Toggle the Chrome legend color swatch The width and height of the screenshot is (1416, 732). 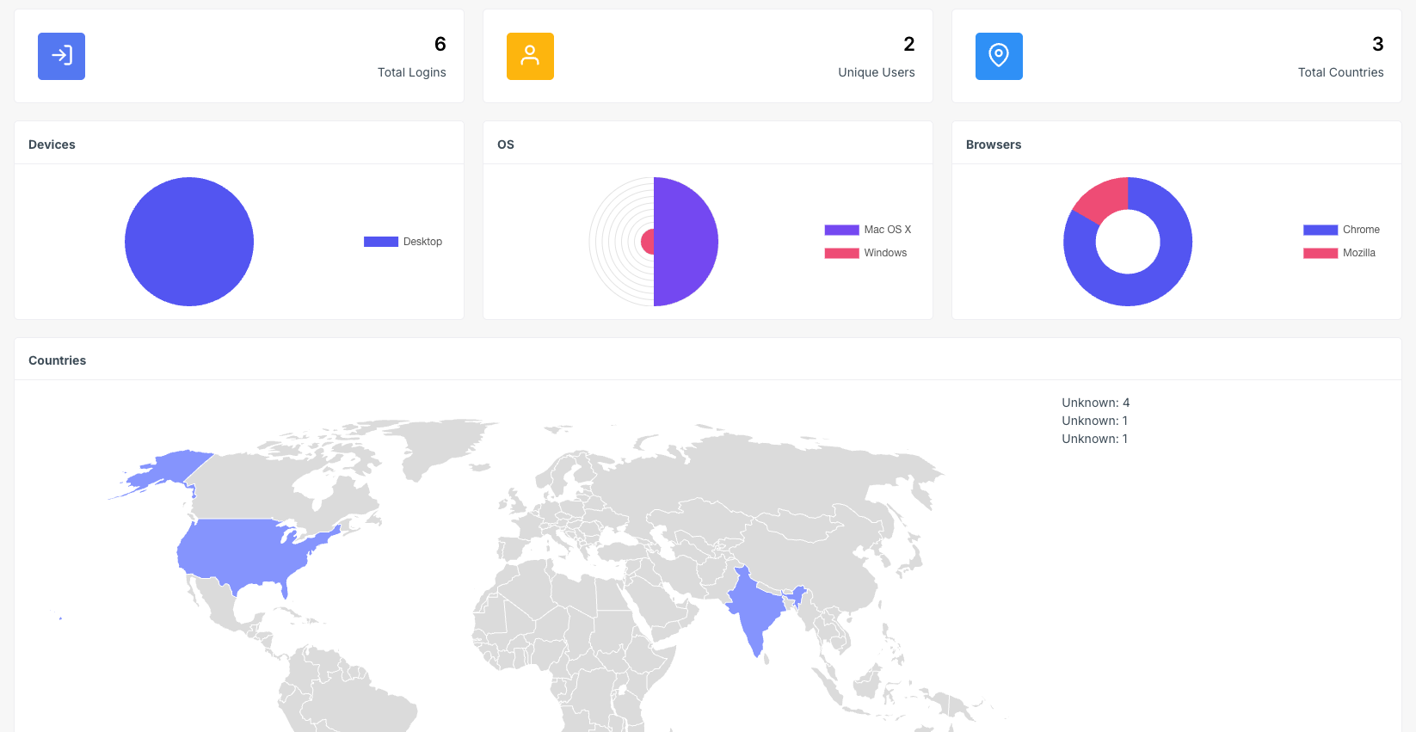[1321, 230]
